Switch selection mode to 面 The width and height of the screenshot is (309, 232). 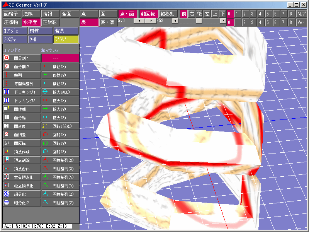tap(108, 14)
